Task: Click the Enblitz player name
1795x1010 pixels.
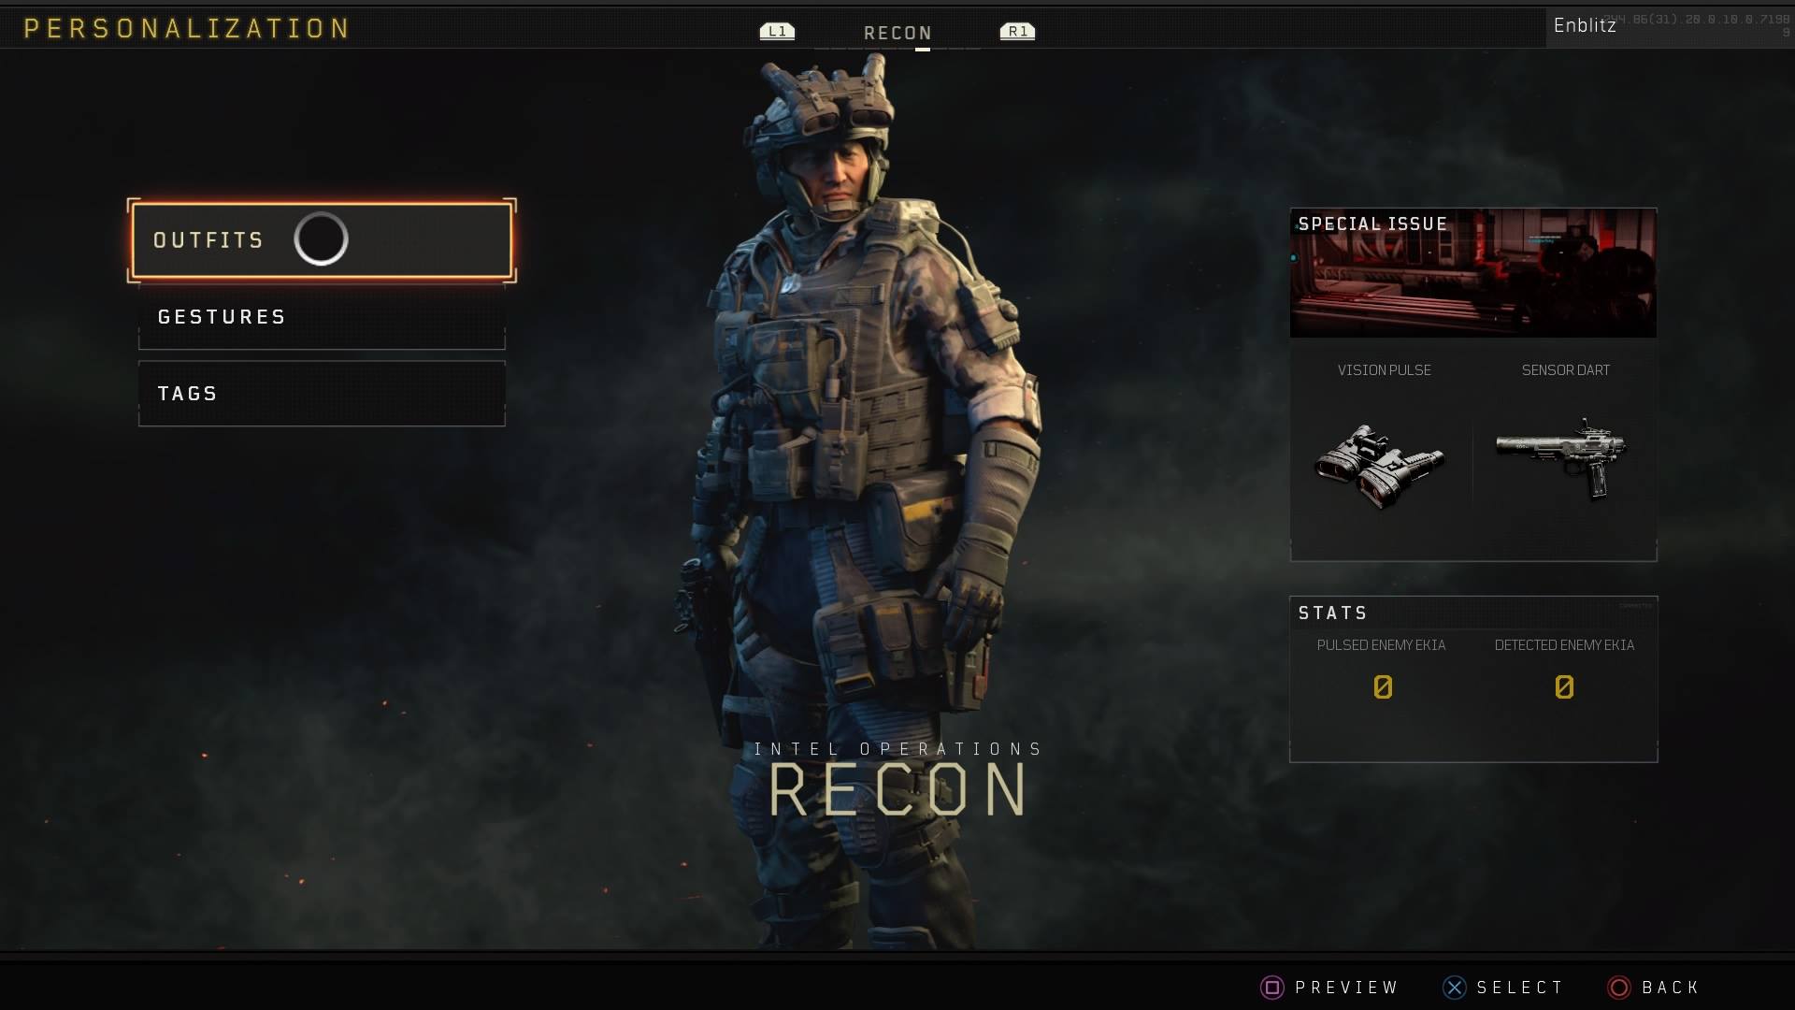Action: [x=1585, y=26]
